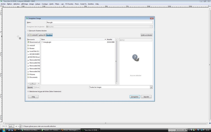Open the Édition menu

point(10,4)
